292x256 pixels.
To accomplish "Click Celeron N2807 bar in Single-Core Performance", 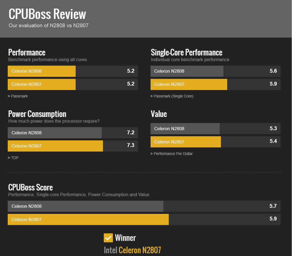I will (216, 84).
